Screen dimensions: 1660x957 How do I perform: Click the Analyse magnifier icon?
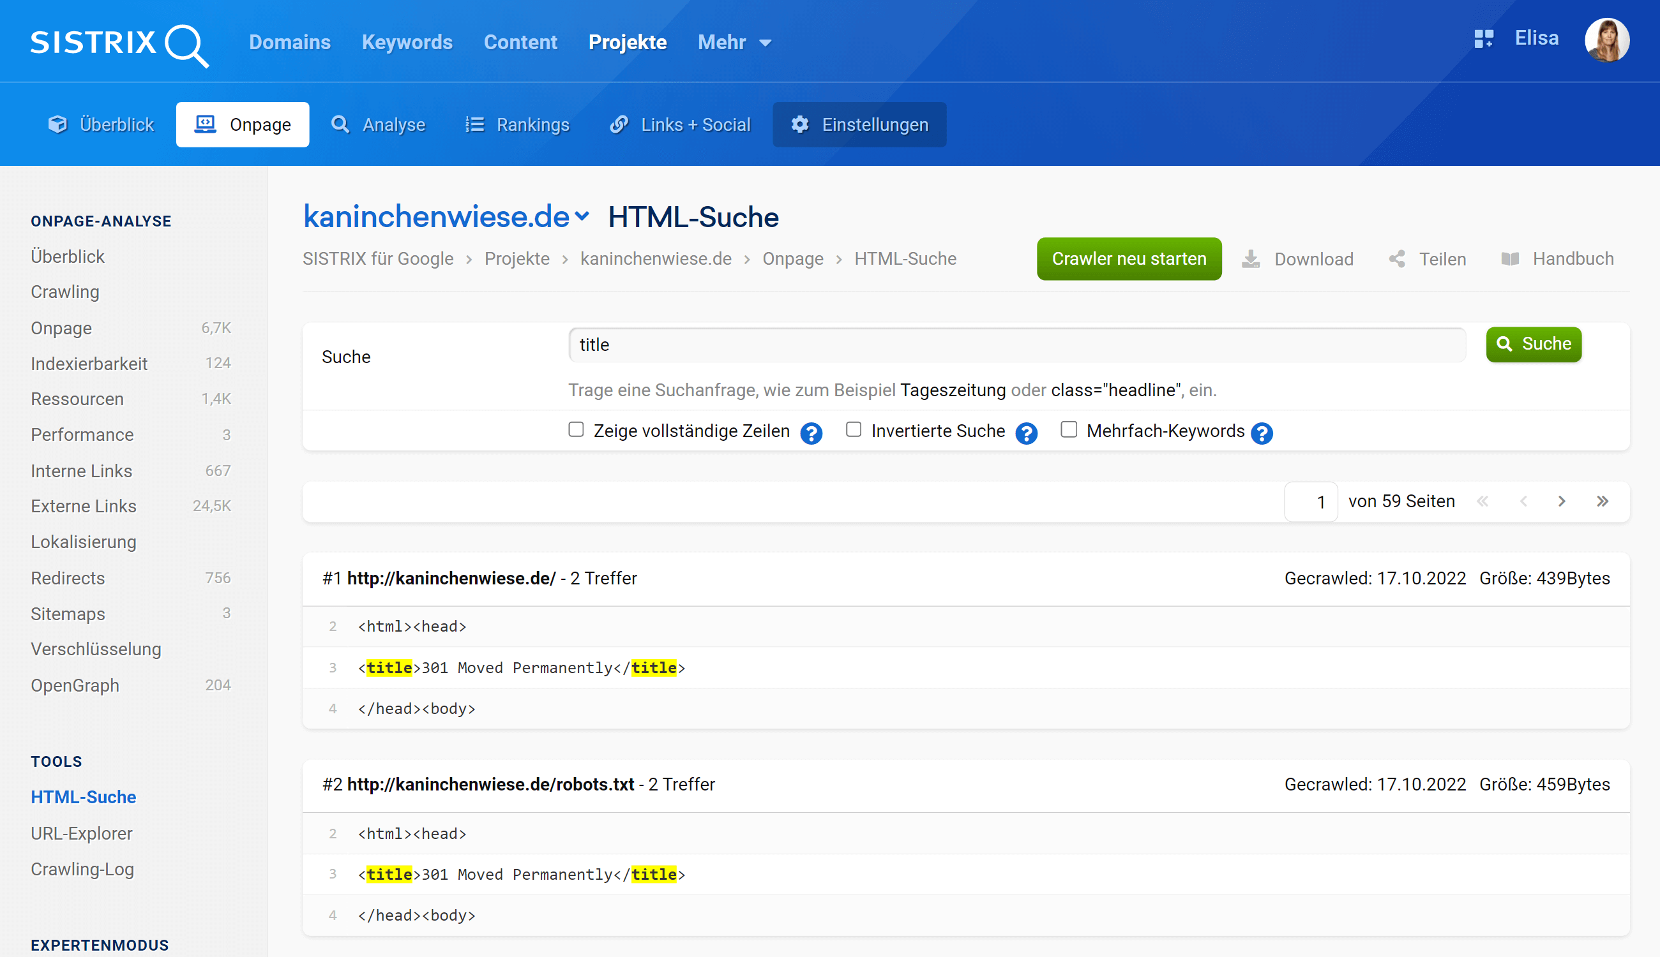[340, 124]
